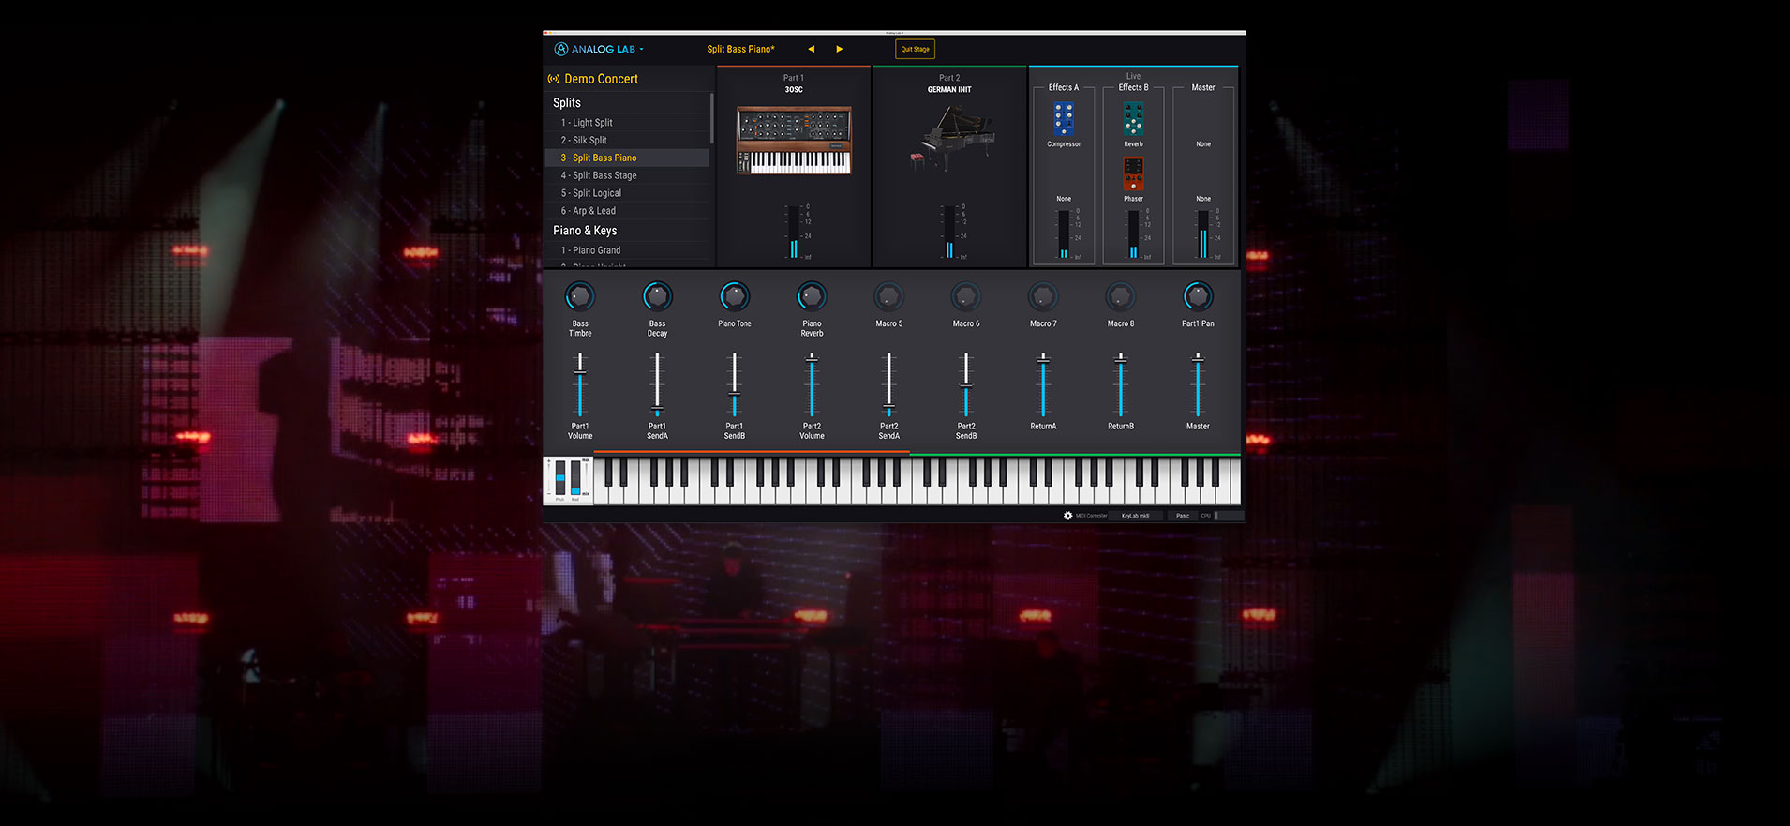This screenshot has height=826, width=1790.
Task: Open the Phaser pedal in Effects B
Action: (1133, 174)
